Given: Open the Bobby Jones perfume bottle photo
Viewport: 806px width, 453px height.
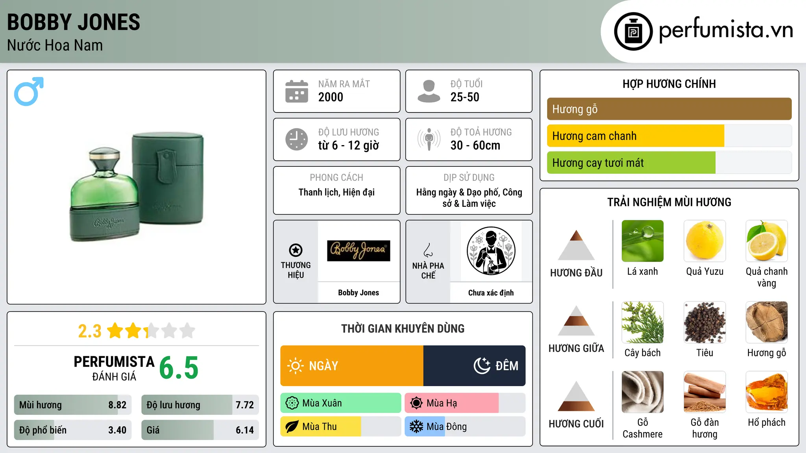Looking at the screenshot, I should pos(137,187).
